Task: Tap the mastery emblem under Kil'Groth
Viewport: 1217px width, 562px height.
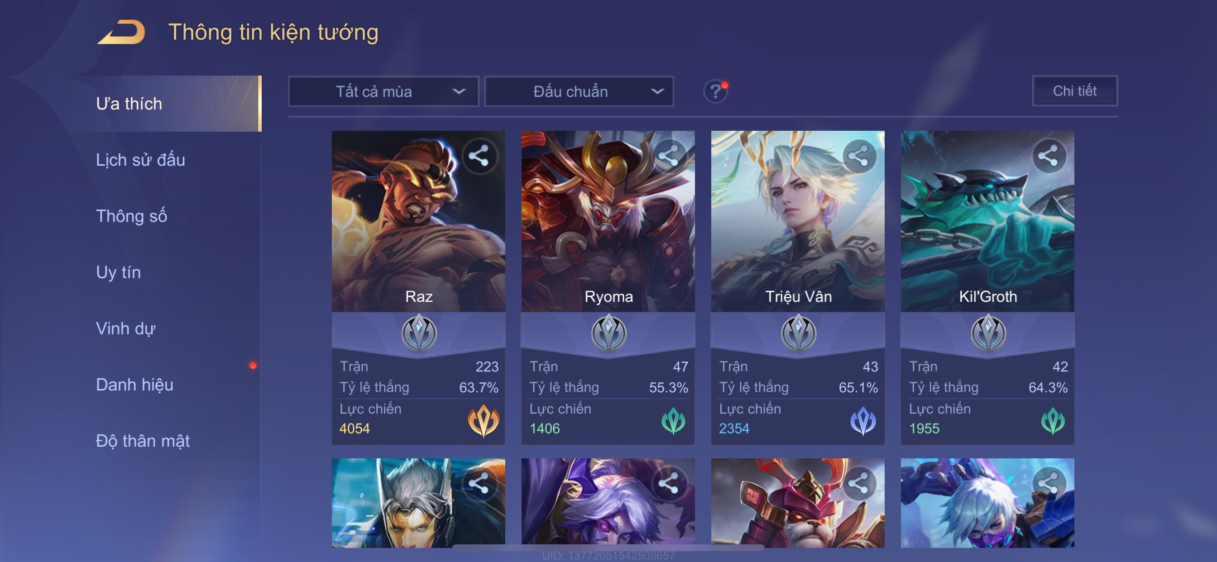Action: (988, 333)
